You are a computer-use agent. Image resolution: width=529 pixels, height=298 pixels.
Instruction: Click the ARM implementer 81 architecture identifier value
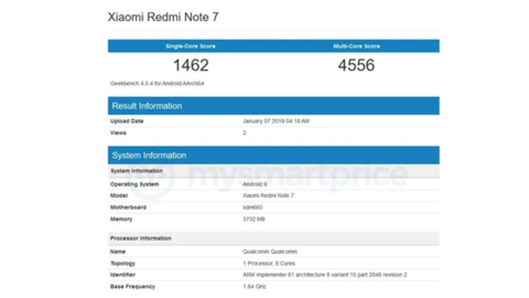point(325,275)
